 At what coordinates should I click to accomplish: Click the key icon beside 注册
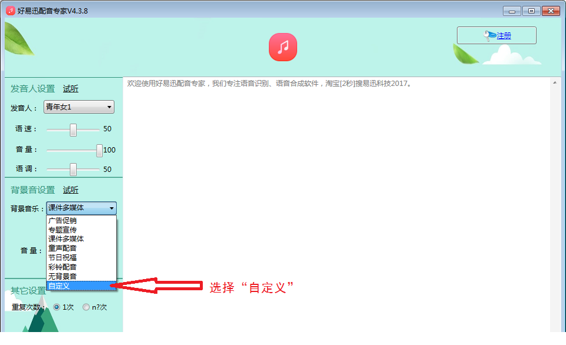[x=489, y=36]
